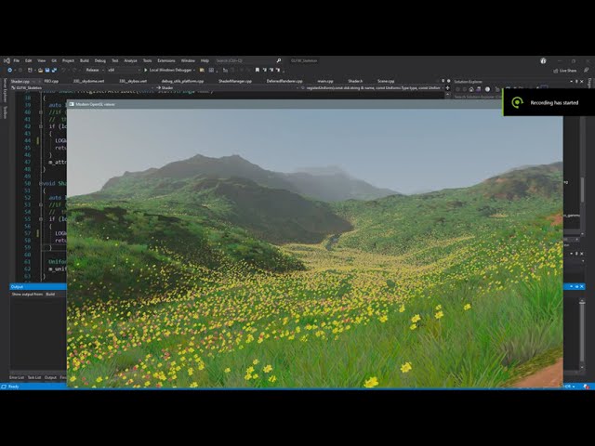Screen dimensions: 595x446
Task: Switch to the 330_skybox.vert tab
Action: [133, 81]
